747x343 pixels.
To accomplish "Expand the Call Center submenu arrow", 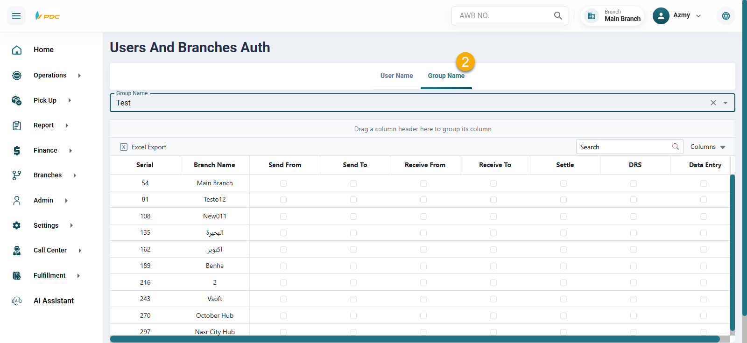I will tap(80, 250).
